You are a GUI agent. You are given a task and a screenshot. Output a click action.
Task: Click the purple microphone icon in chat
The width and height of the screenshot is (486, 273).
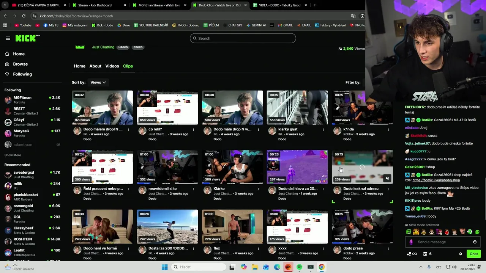411,242
